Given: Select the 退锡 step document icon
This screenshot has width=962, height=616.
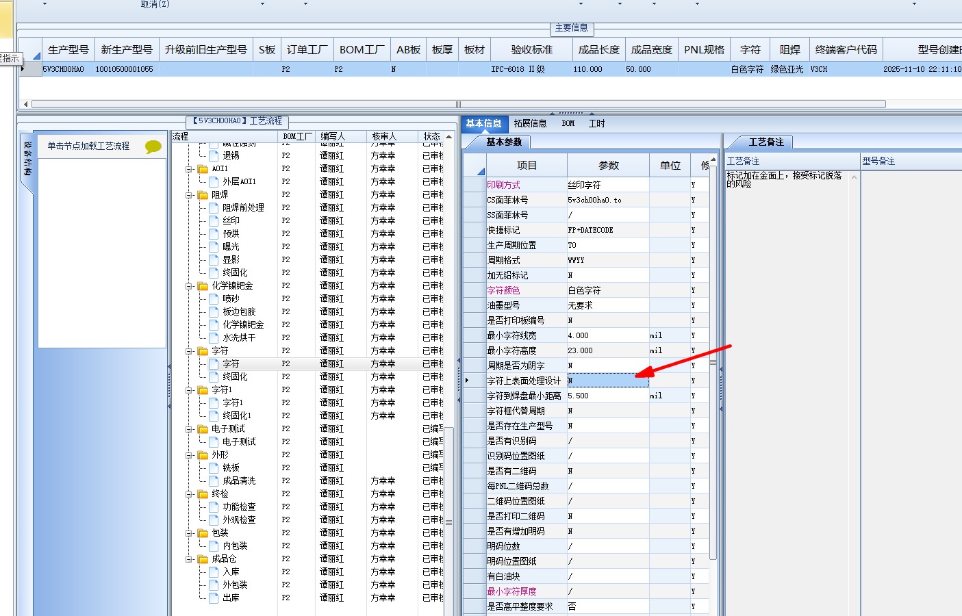Looking at the screenshot, I should pos(214,155).
